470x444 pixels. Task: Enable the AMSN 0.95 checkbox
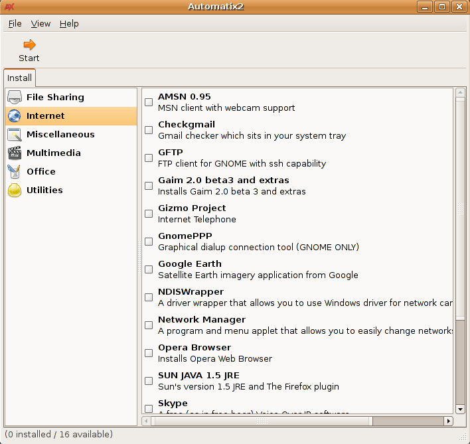coord(149,102)
